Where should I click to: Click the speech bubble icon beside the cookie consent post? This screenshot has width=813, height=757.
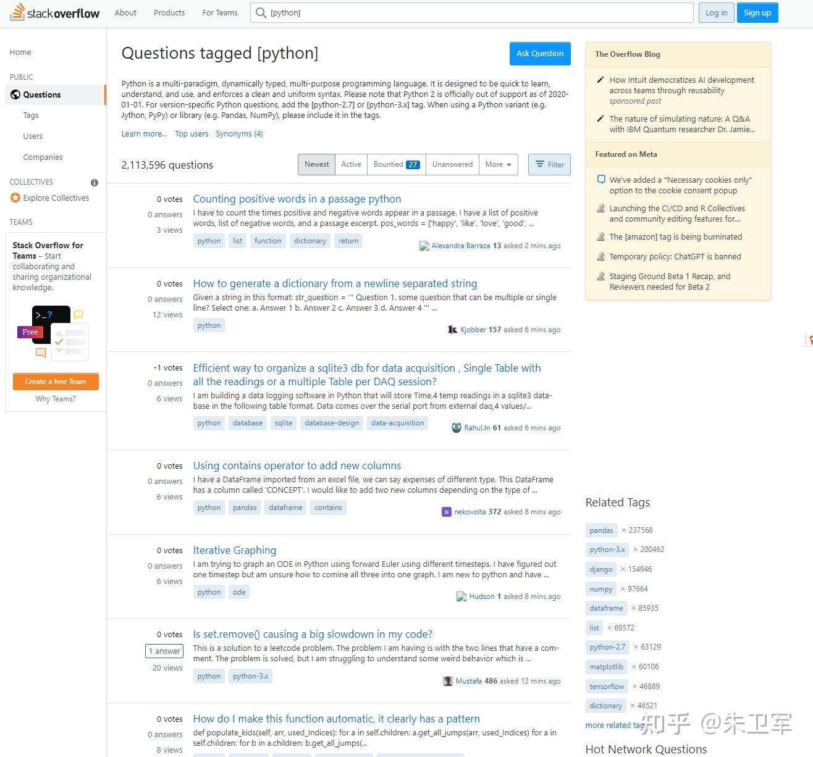point(600,179)
